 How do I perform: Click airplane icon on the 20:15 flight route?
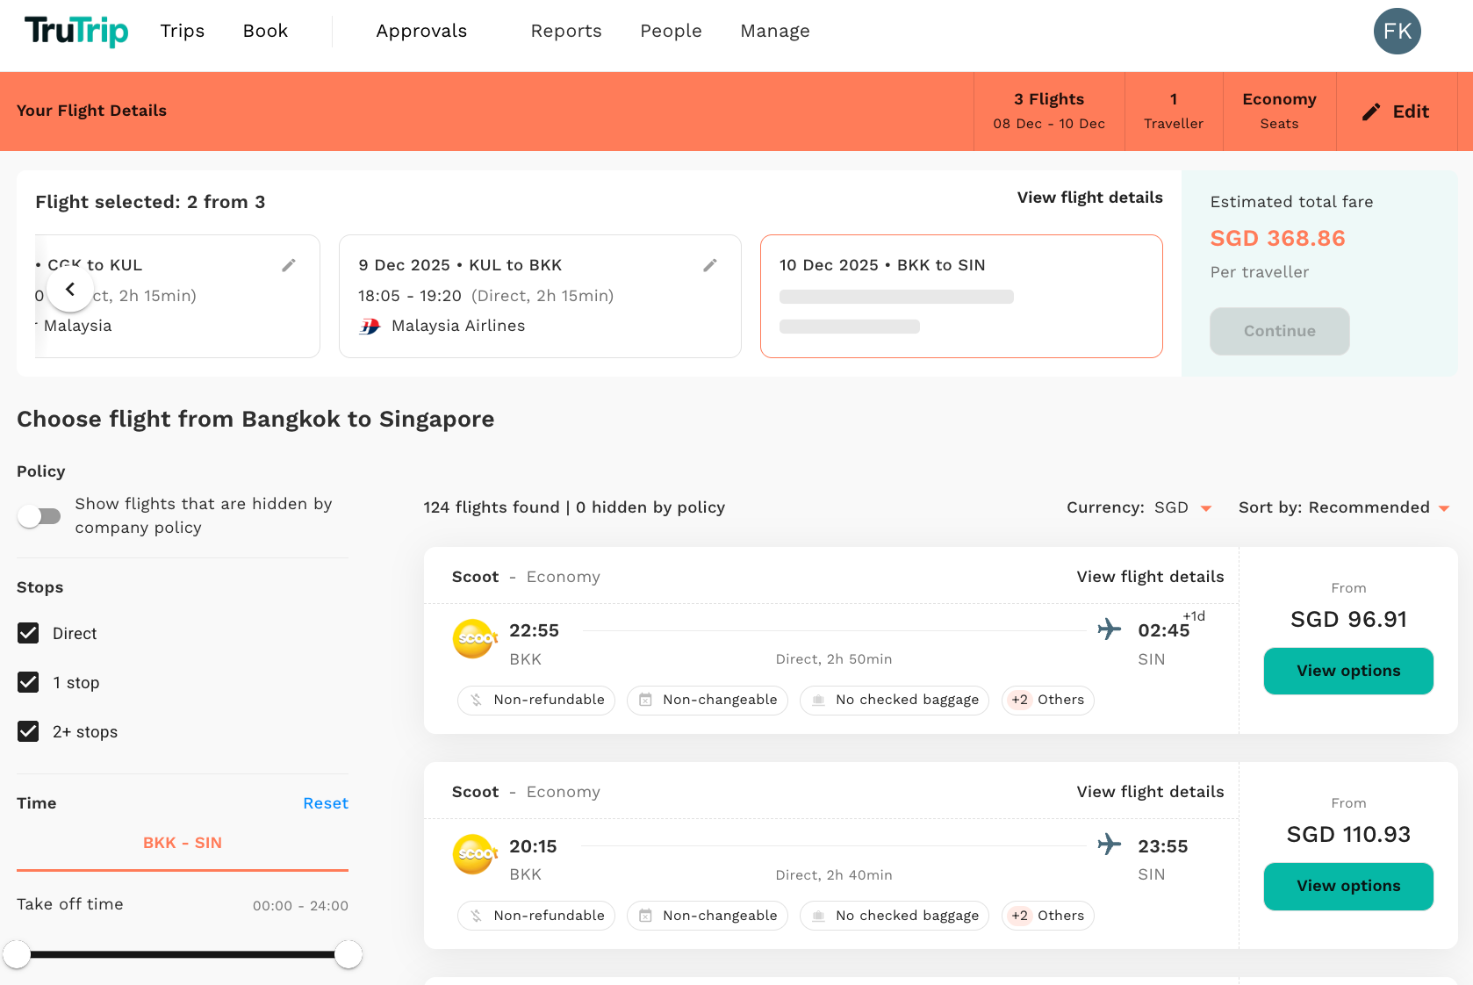click(x=1110, y=845)
